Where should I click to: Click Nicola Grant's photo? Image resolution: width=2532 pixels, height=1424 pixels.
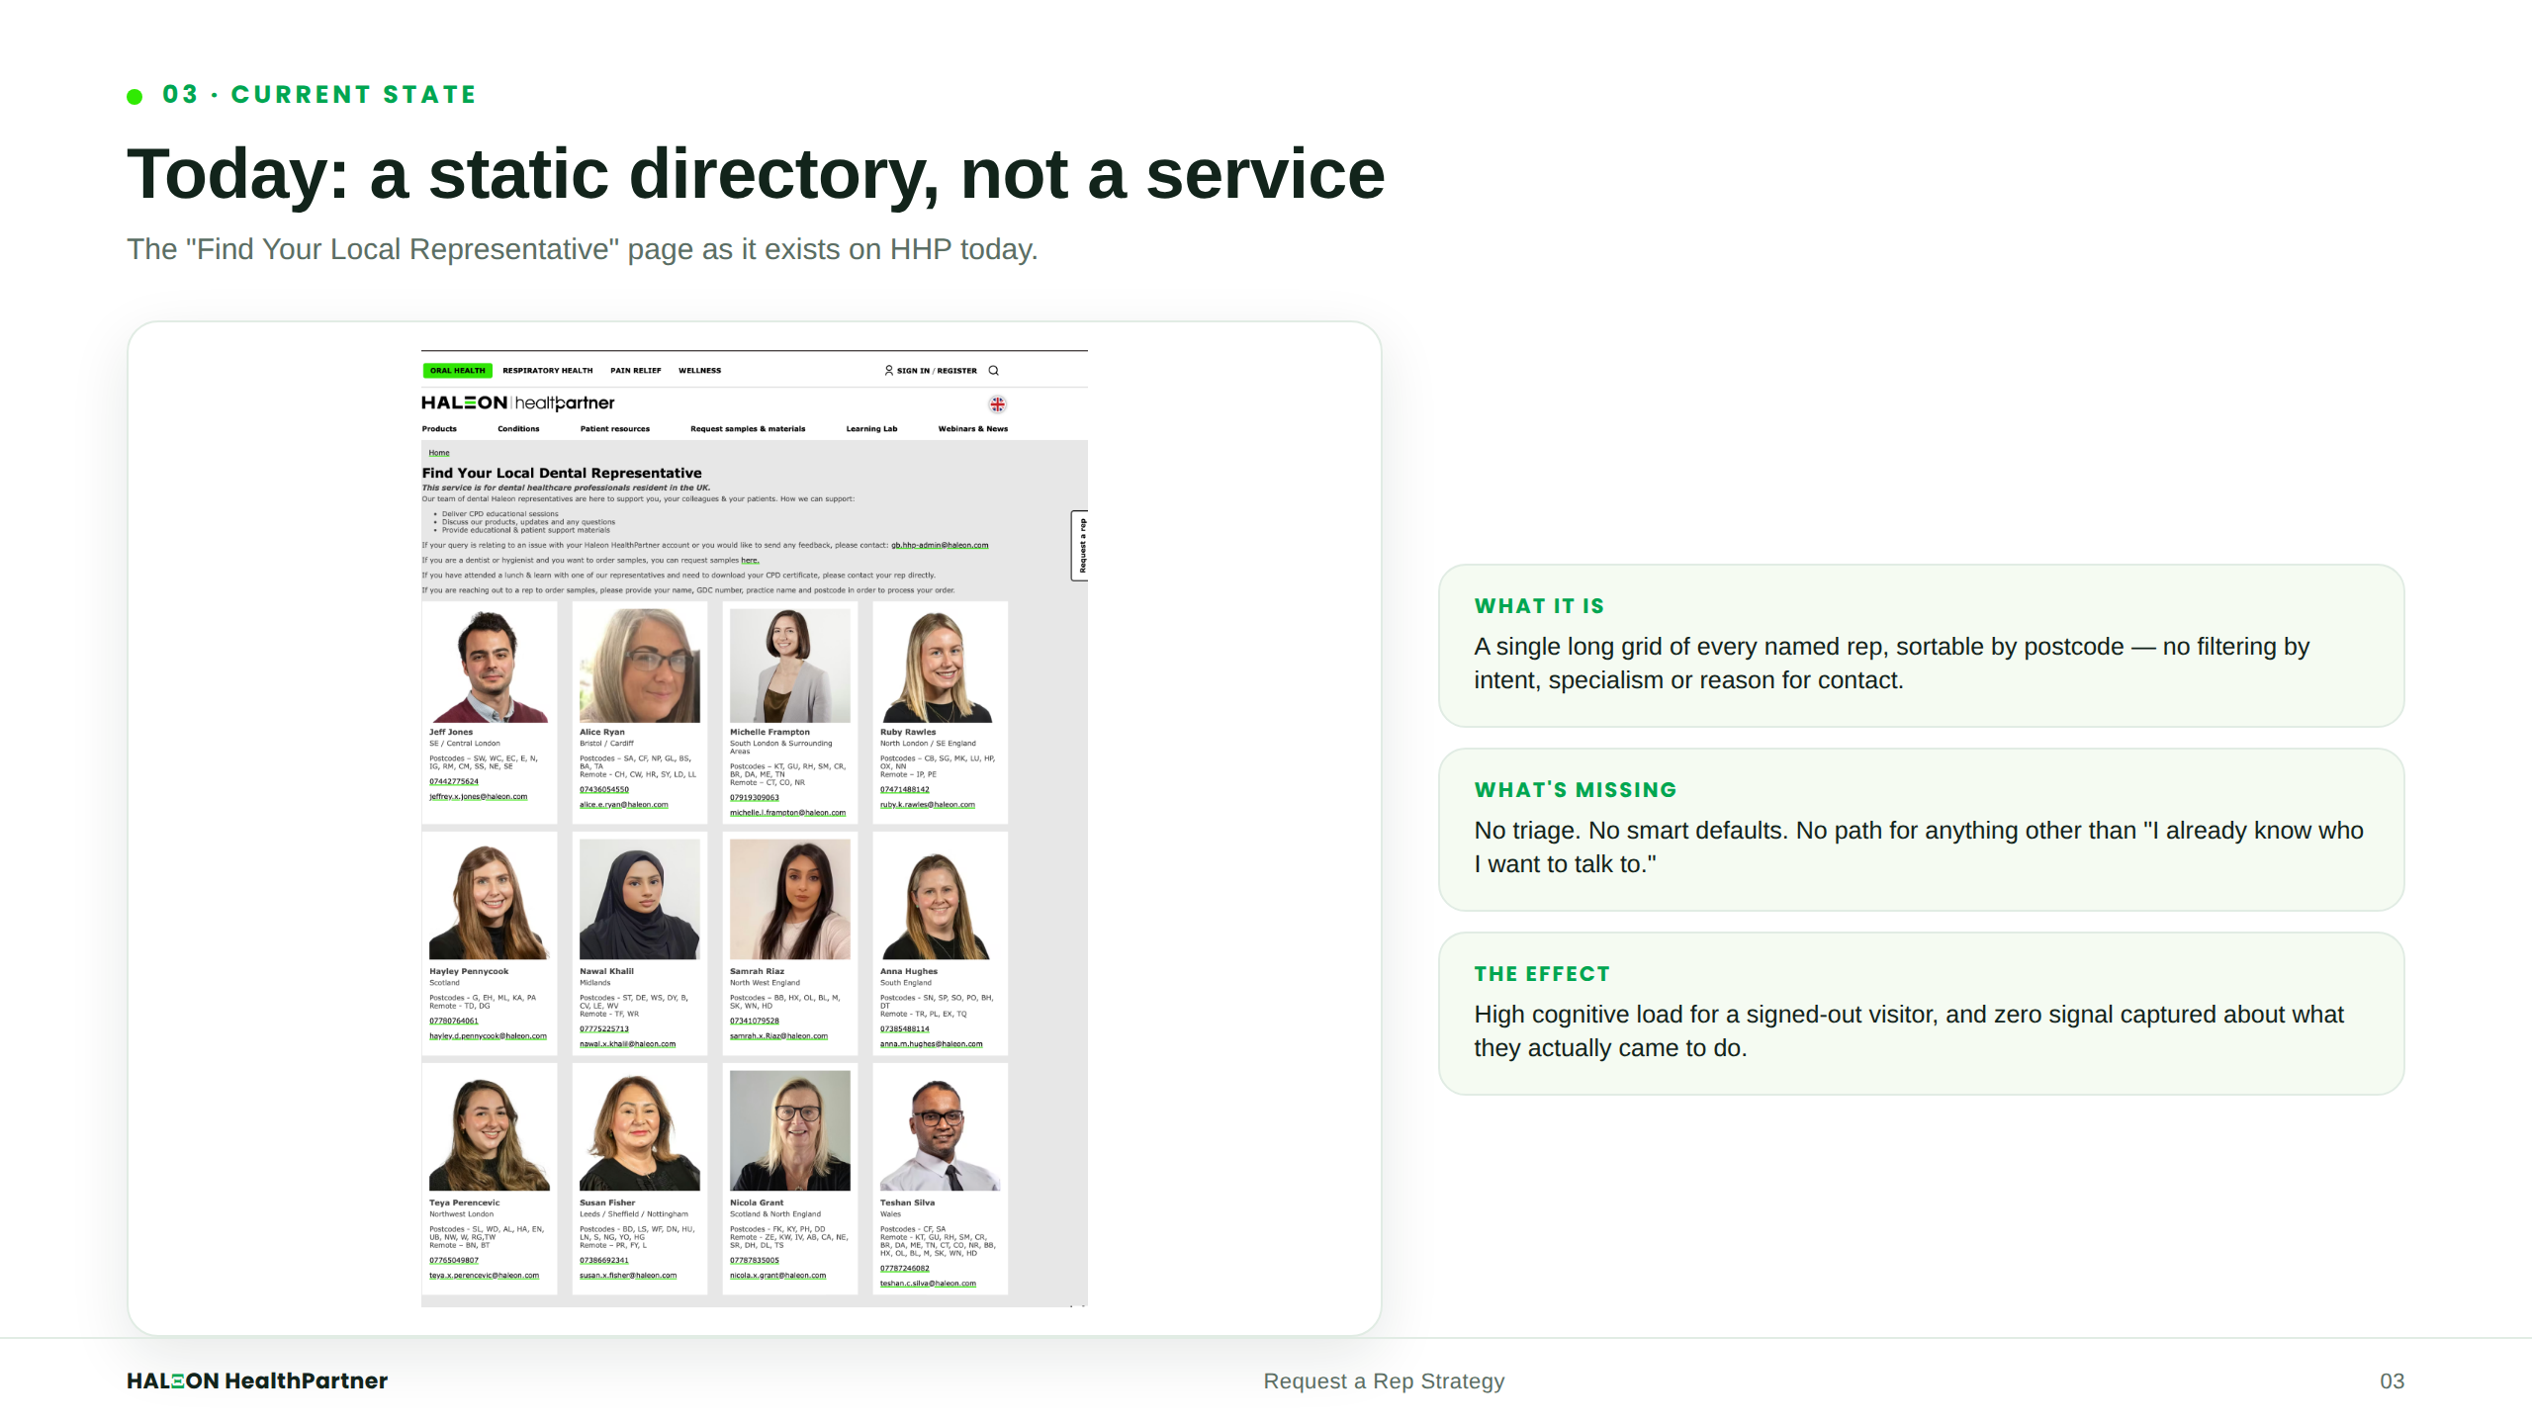(x=790, y=1131)
